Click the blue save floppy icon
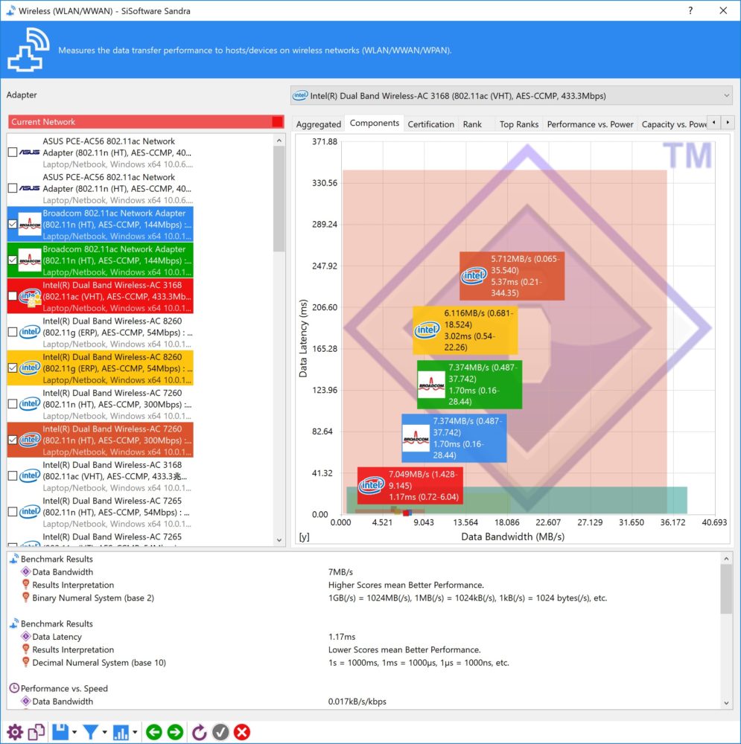Viewport: 741px width, 744px height. point(60,732)
